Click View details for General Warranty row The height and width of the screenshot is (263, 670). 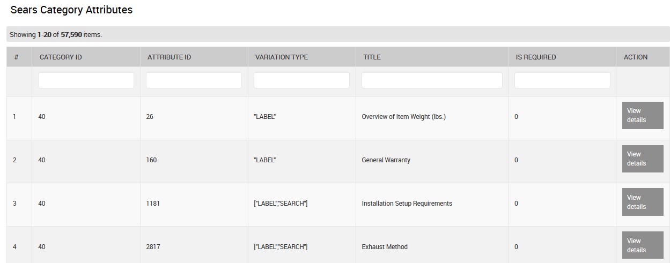click(x=642, y=159)
